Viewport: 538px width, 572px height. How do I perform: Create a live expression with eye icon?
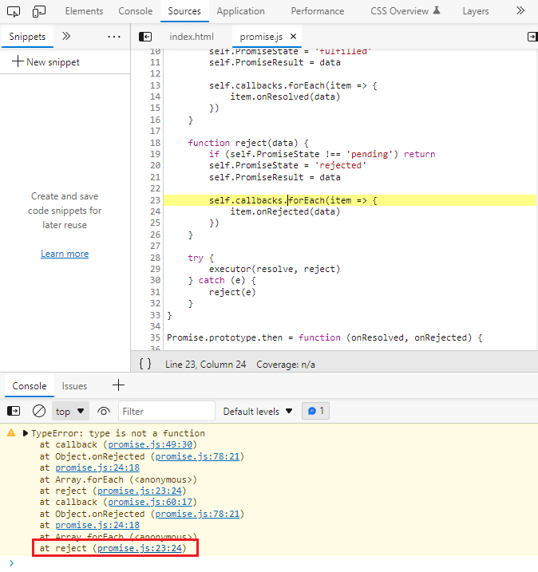[x=104, y=411]
